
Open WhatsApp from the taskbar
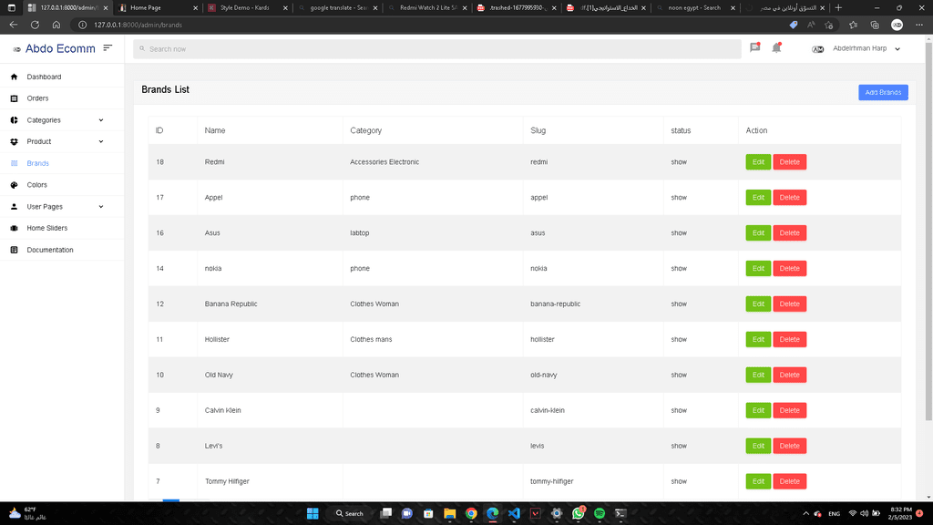click(578, 513)
